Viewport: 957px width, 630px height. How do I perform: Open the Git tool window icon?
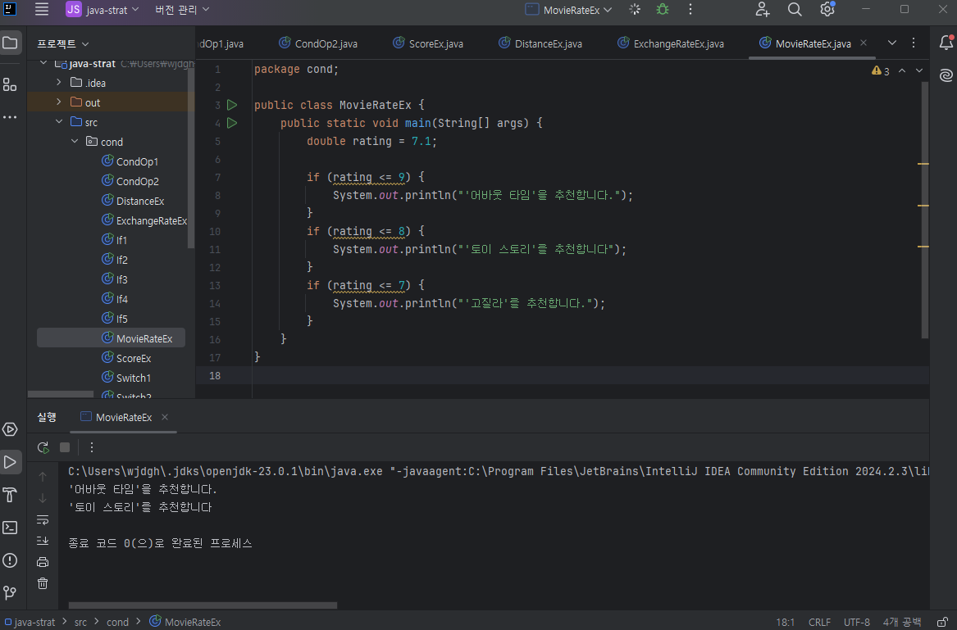(x=10, y=592)
